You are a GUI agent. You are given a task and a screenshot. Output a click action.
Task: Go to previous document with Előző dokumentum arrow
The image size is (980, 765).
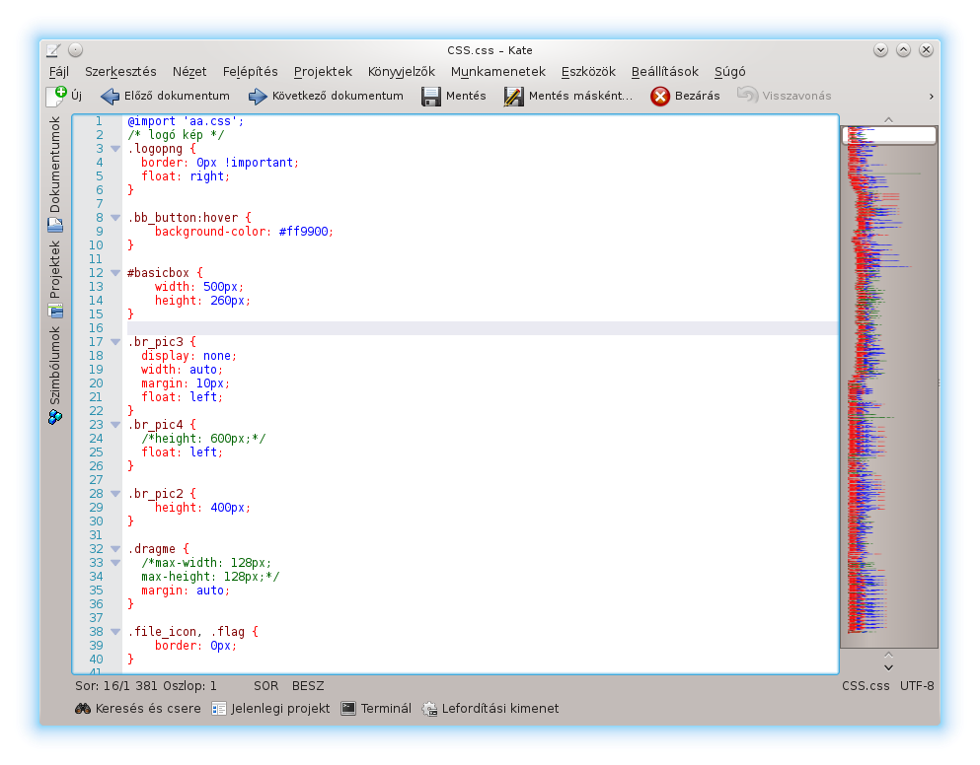click(110, 97)
